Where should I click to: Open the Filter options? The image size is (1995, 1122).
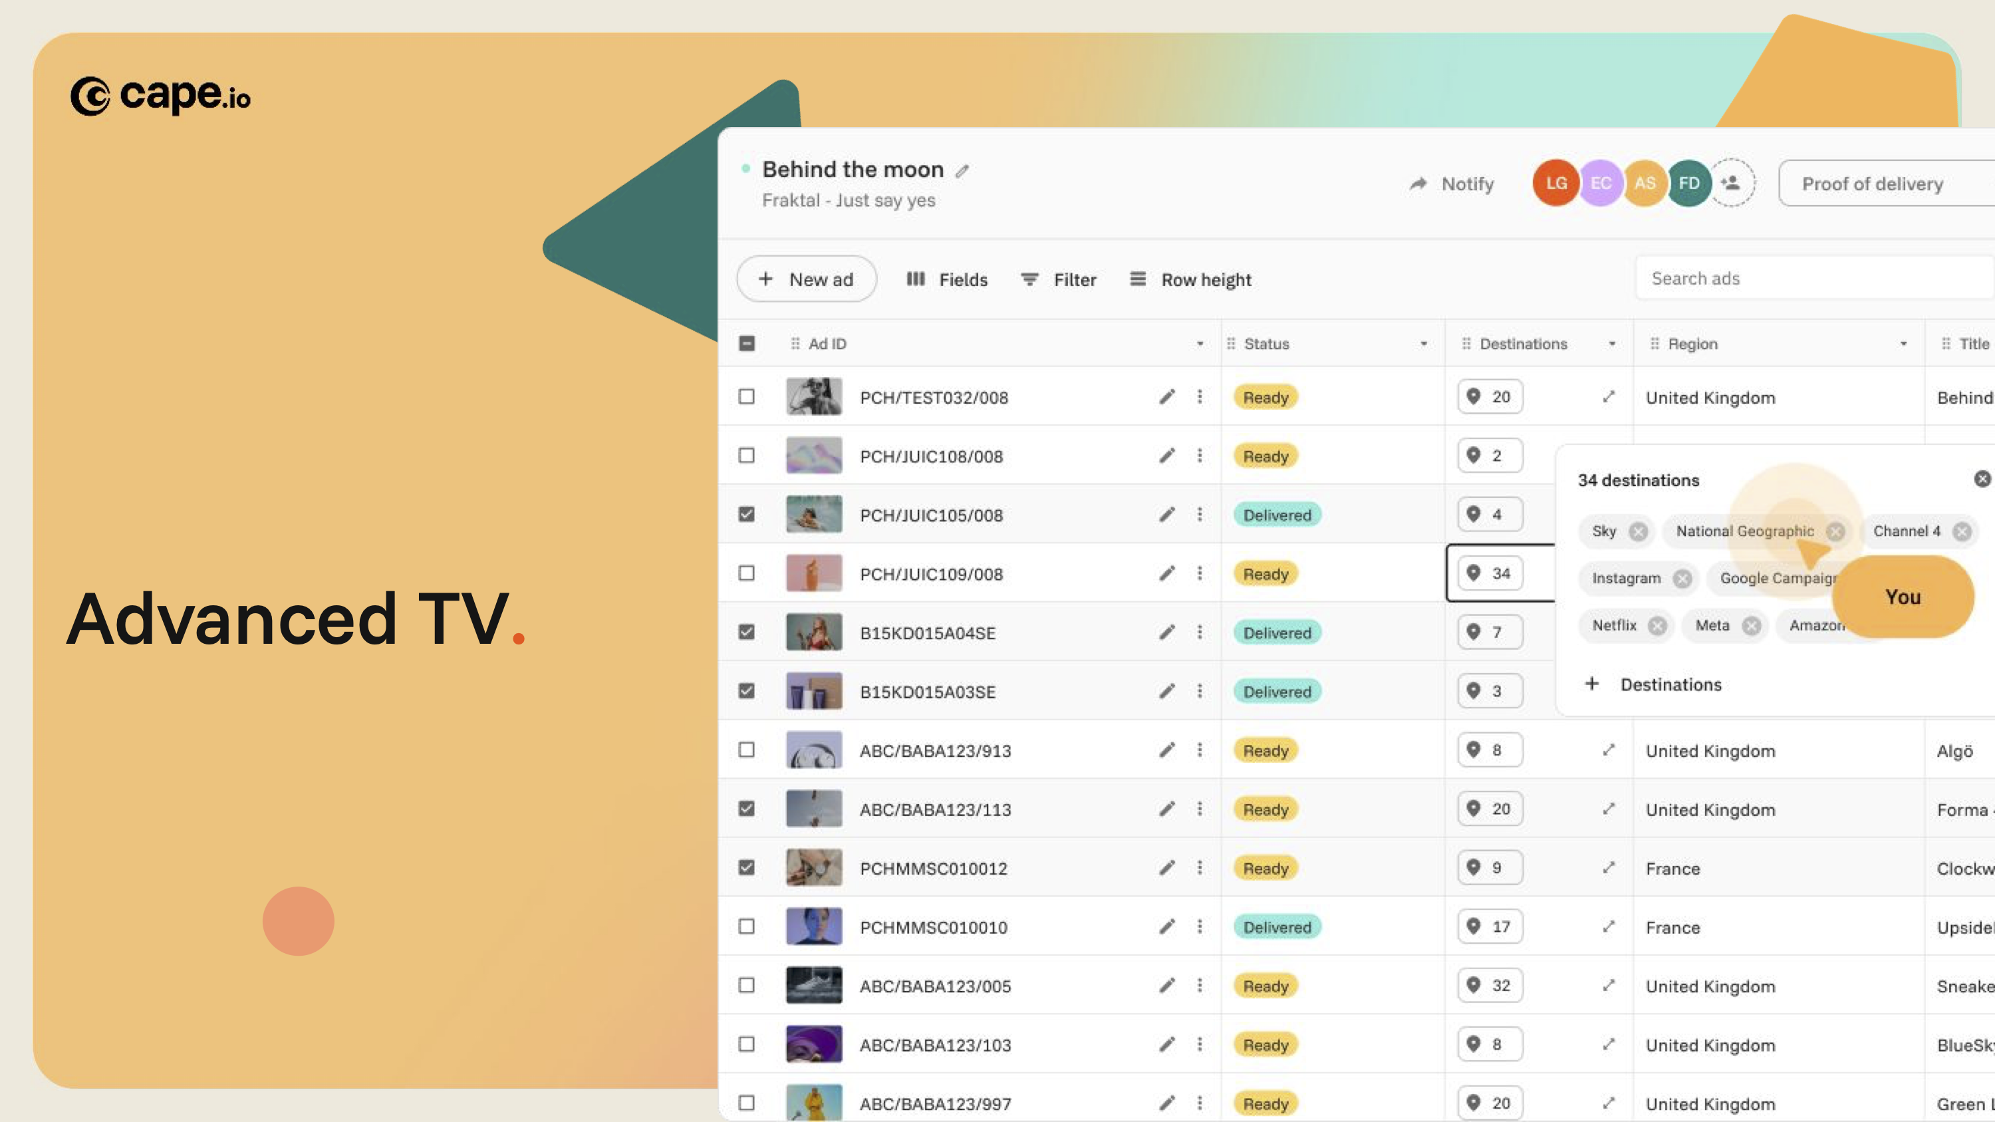click(1058, 279)
